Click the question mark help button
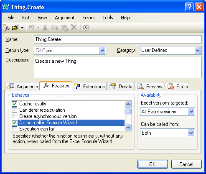The width and height of the screenshot is (206, 174). click(x=189, y=7)
